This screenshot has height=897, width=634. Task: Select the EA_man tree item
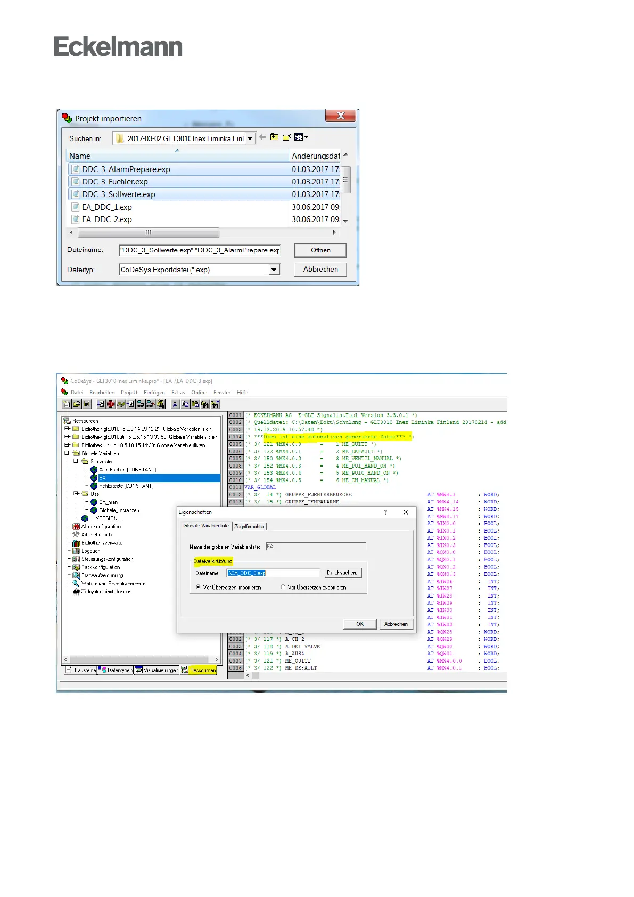[109, 502]
